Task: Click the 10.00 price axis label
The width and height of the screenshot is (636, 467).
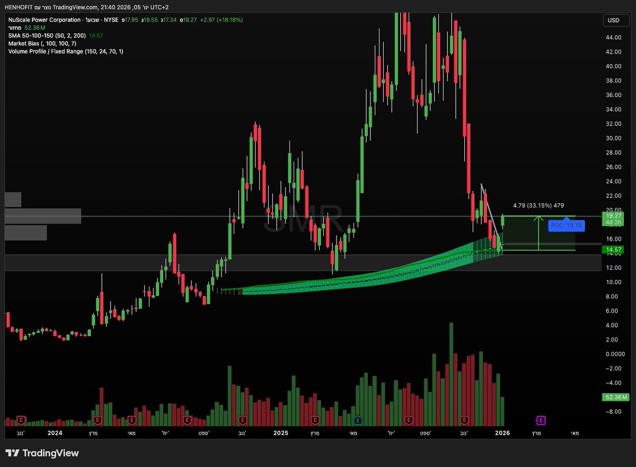Action: point(614,283)
